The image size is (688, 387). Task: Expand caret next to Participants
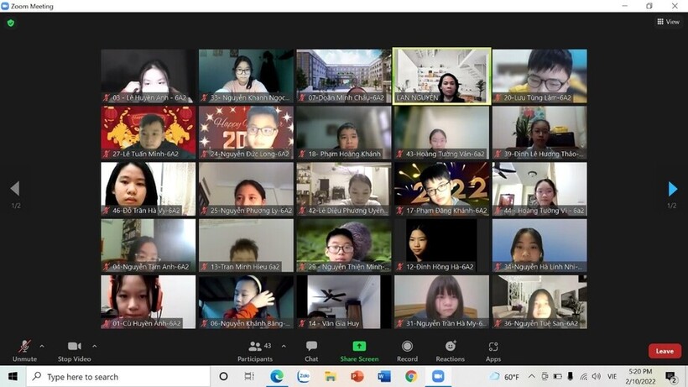tap(284, 345)
